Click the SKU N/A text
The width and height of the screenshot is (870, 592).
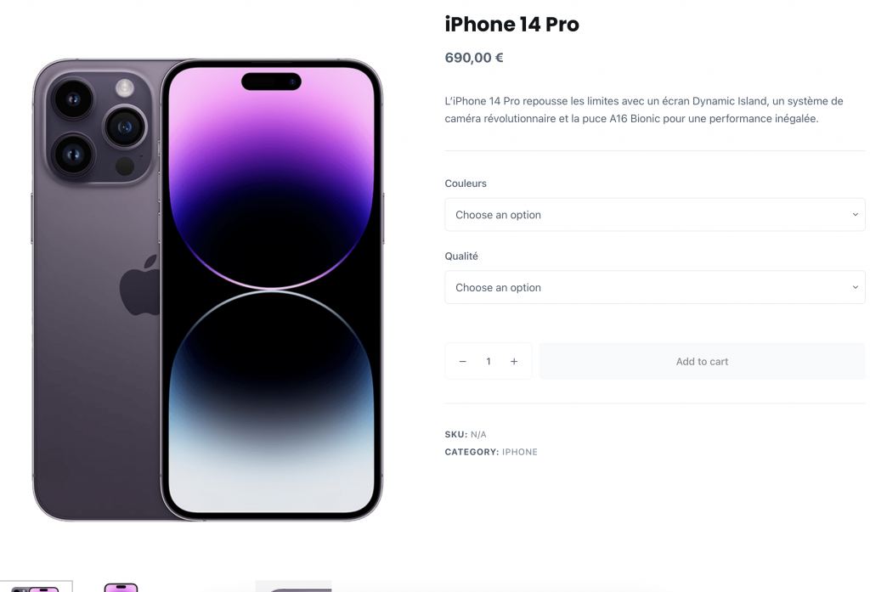466,434
